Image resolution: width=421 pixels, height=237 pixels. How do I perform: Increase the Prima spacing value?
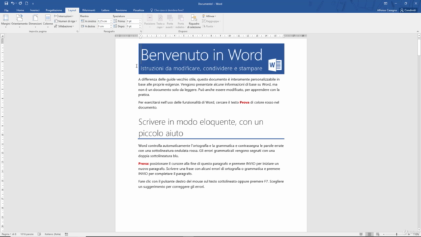coord(140,20)
